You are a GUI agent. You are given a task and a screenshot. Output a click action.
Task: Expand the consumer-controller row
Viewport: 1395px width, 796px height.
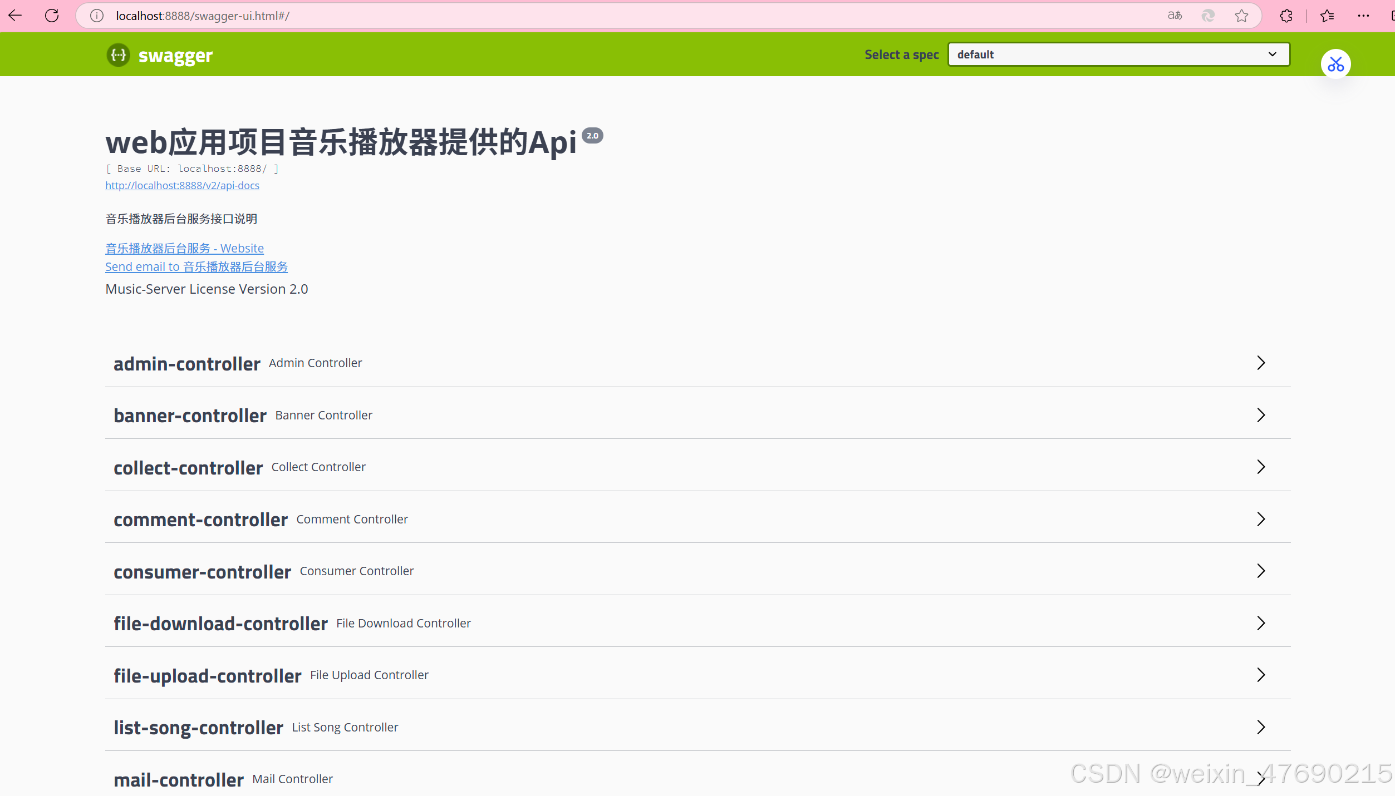click(x=202, y=572)
